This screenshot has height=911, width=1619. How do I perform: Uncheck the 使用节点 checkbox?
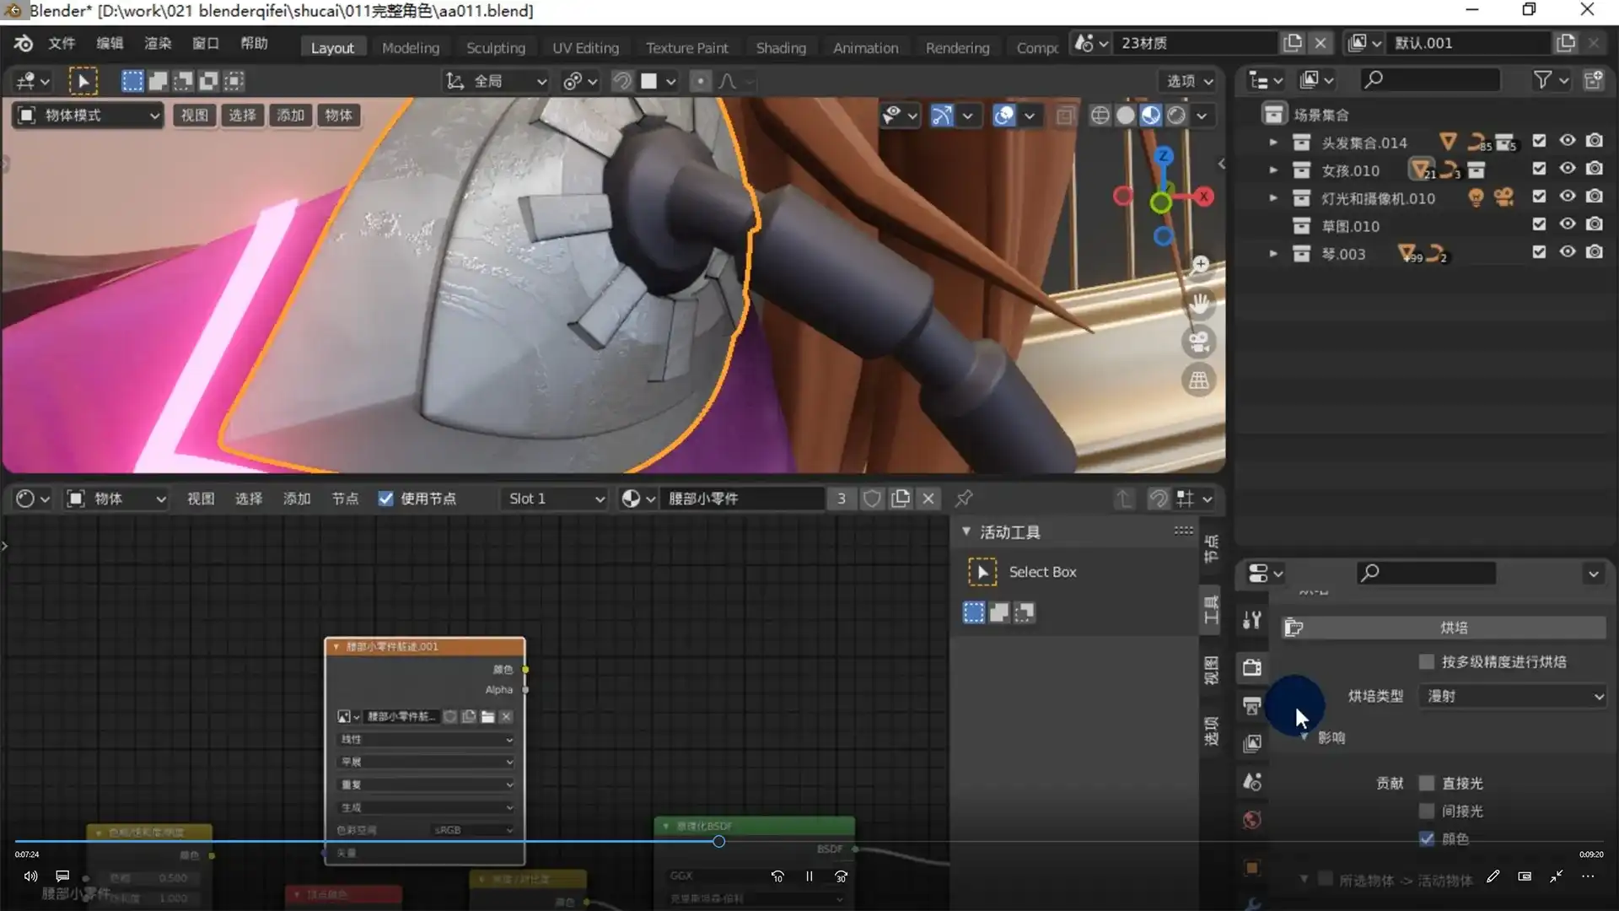pyautogui.click(x=385, y=499)
